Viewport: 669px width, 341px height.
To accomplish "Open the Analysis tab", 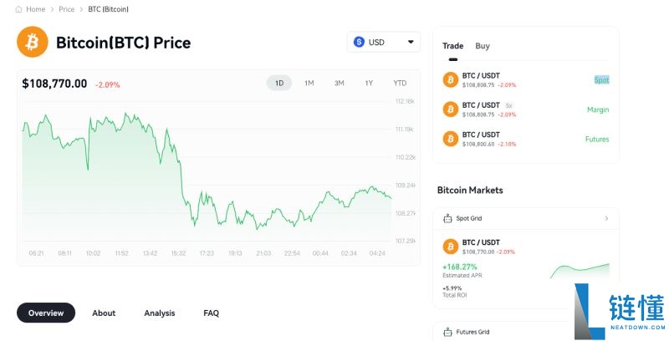I will click(x=159, y=313).
